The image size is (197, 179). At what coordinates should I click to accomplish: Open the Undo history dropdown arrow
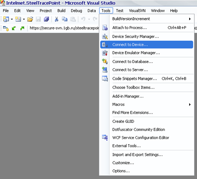point(89,19)
